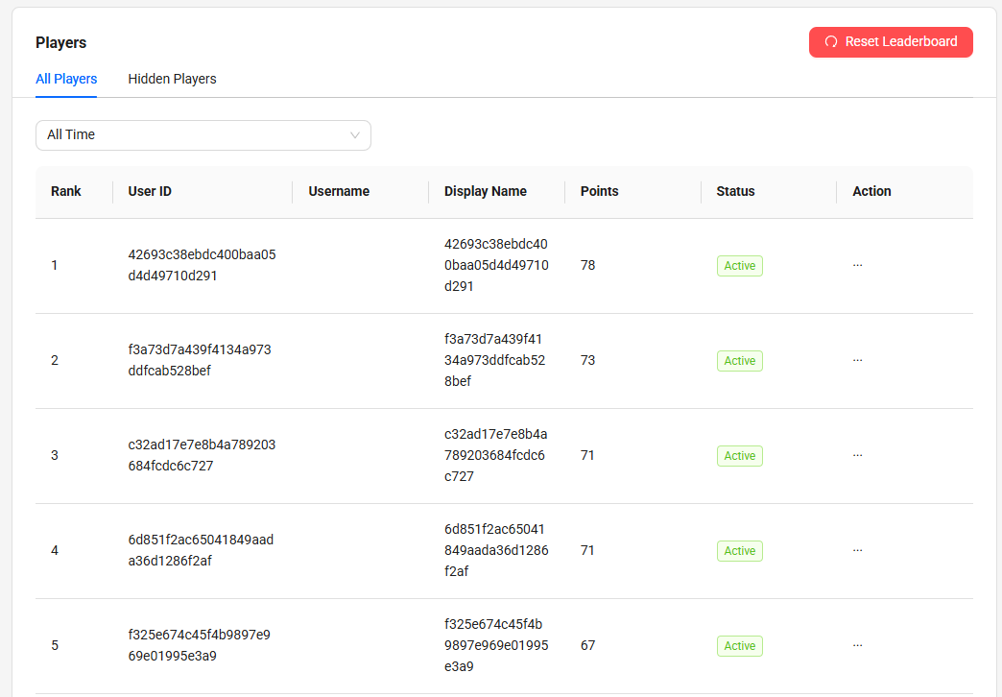The height and width of the screenshot is (697, 1002).
Task: Open action menu for rank 1 player
Action: point(858,265)
